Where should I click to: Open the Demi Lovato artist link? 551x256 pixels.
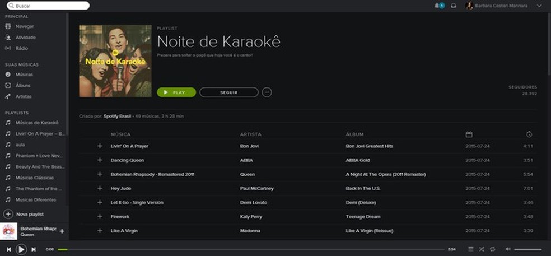pyautogui.click(x=253, y=203)
